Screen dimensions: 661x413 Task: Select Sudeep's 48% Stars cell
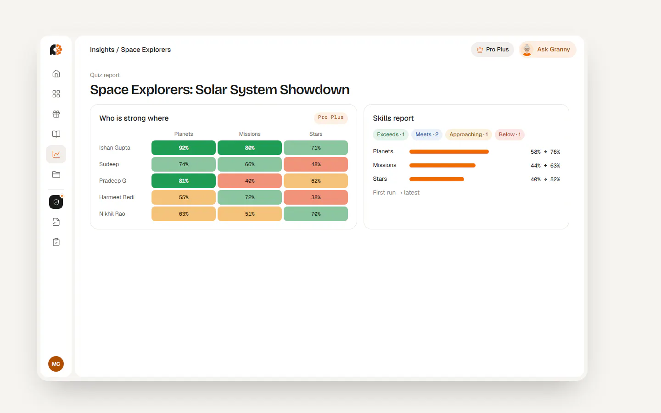tap(316, 164)
